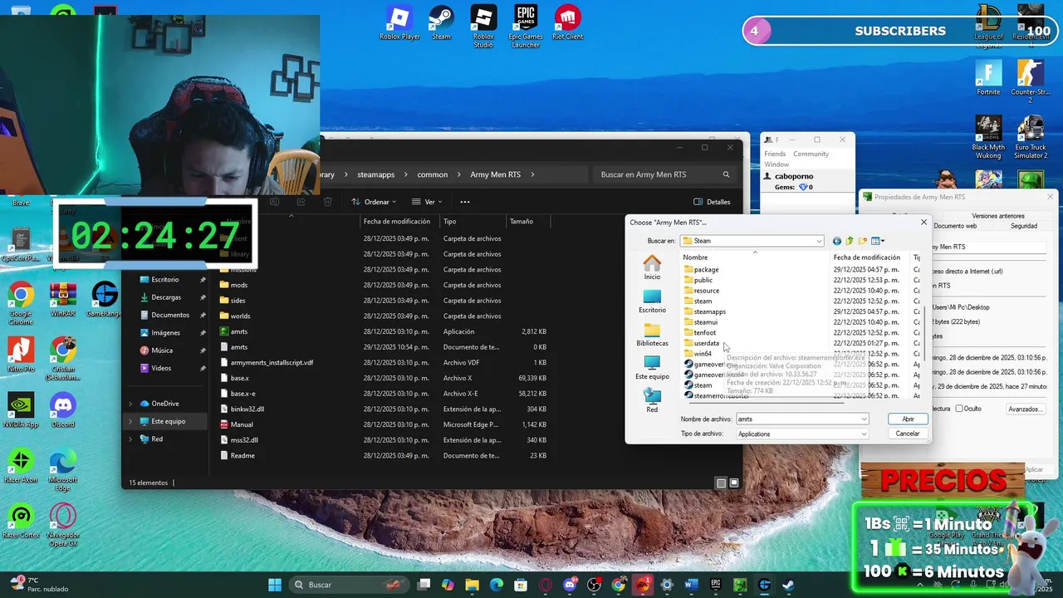Open the Steam desktop shortcut
The image size is (1063, 598).
pos(441,22)
